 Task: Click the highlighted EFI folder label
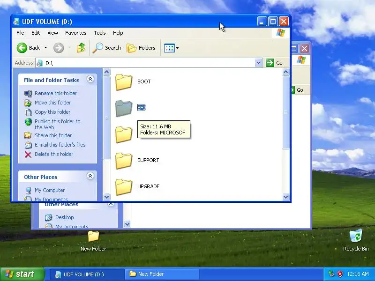coord(142,108)
